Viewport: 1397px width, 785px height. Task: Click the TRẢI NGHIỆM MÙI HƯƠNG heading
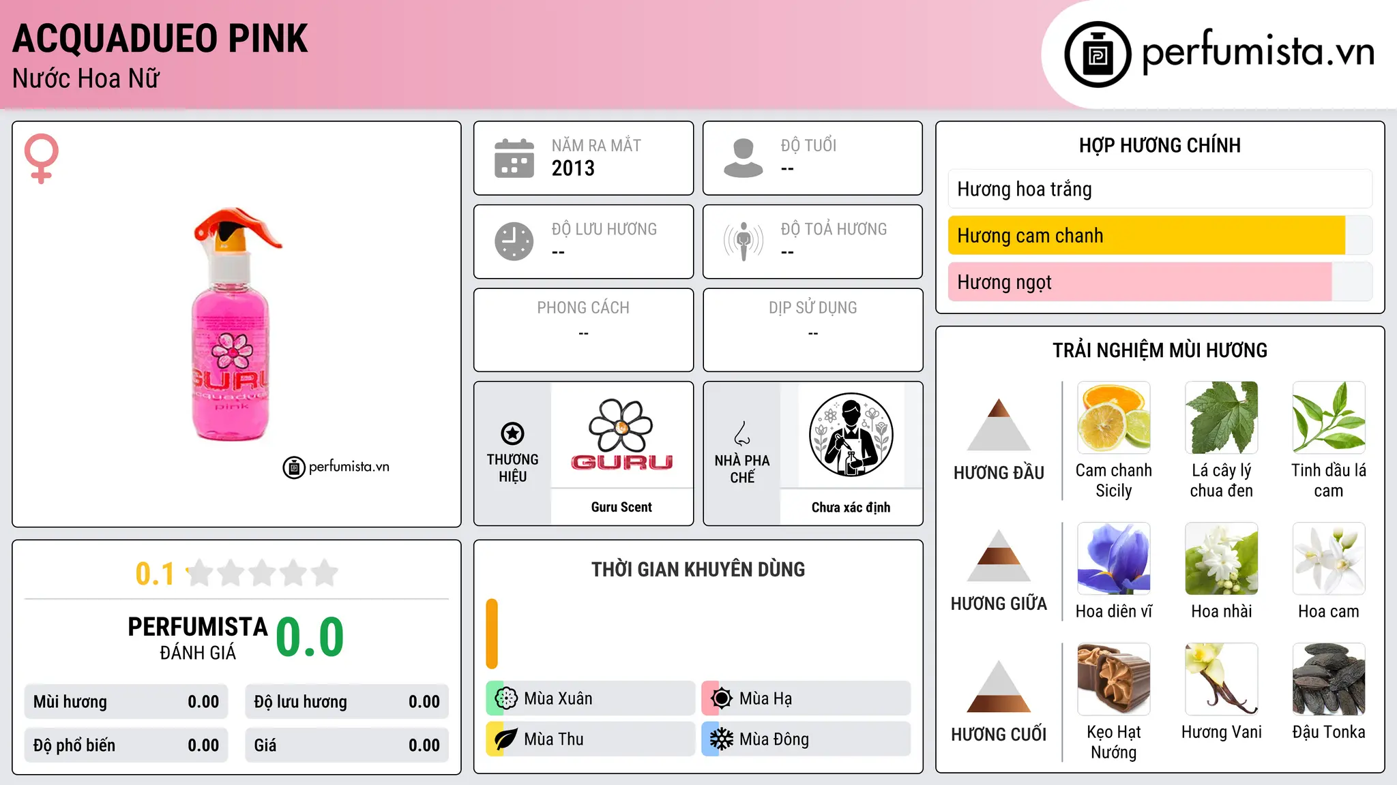(1160, 350)
